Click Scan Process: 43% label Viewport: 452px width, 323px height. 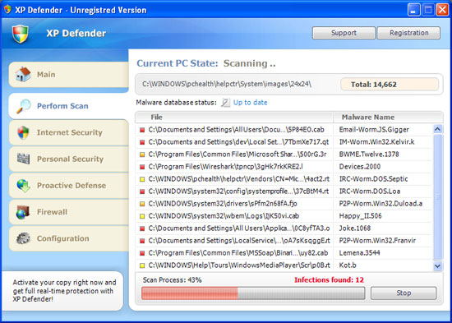[x=172, y=280]
